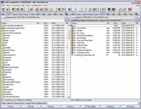The image size is (141, 109).
Task: Click the green circle toolbar icon
Action: point(103,9)
